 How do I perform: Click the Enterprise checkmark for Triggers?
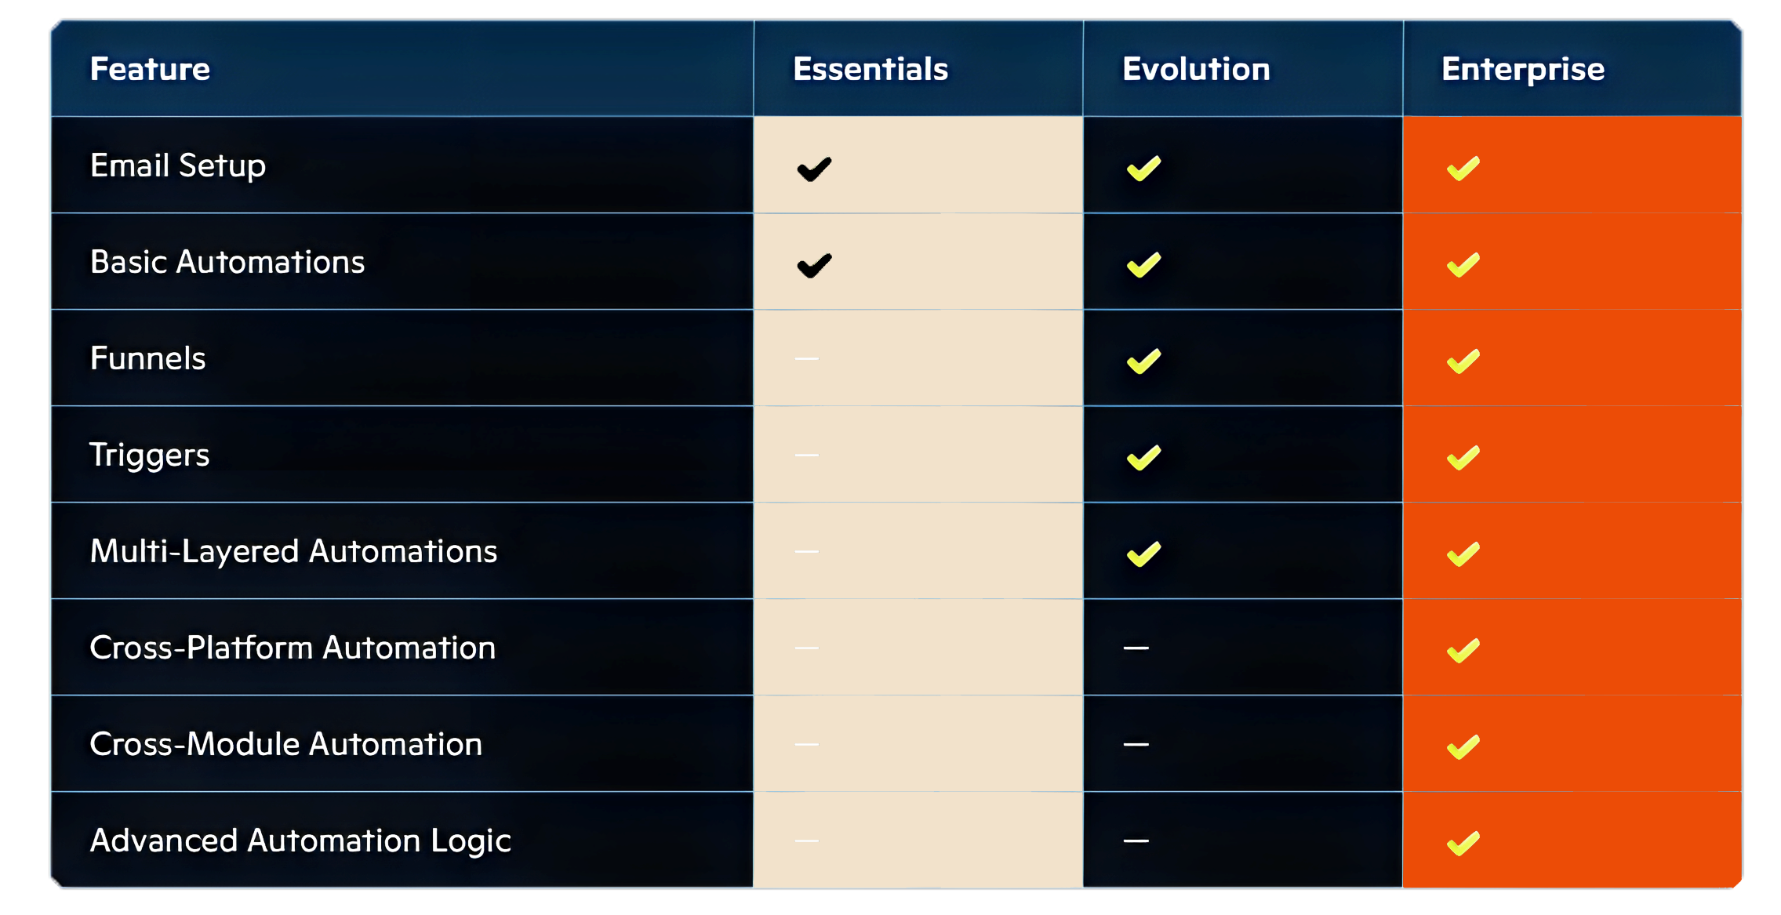point(1463,458)
